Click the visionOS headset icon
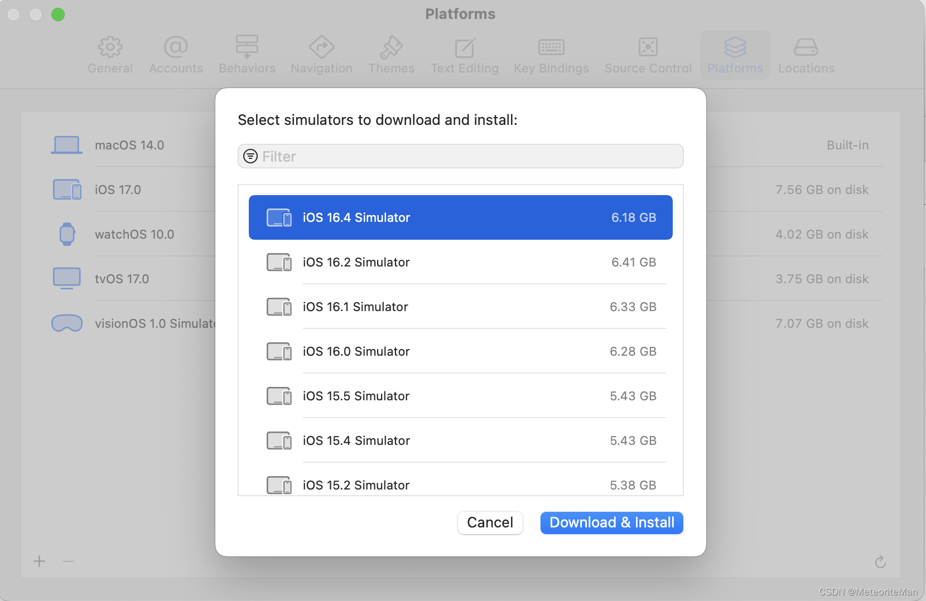Viewport: 926px width, 601px height. (67, 323)
